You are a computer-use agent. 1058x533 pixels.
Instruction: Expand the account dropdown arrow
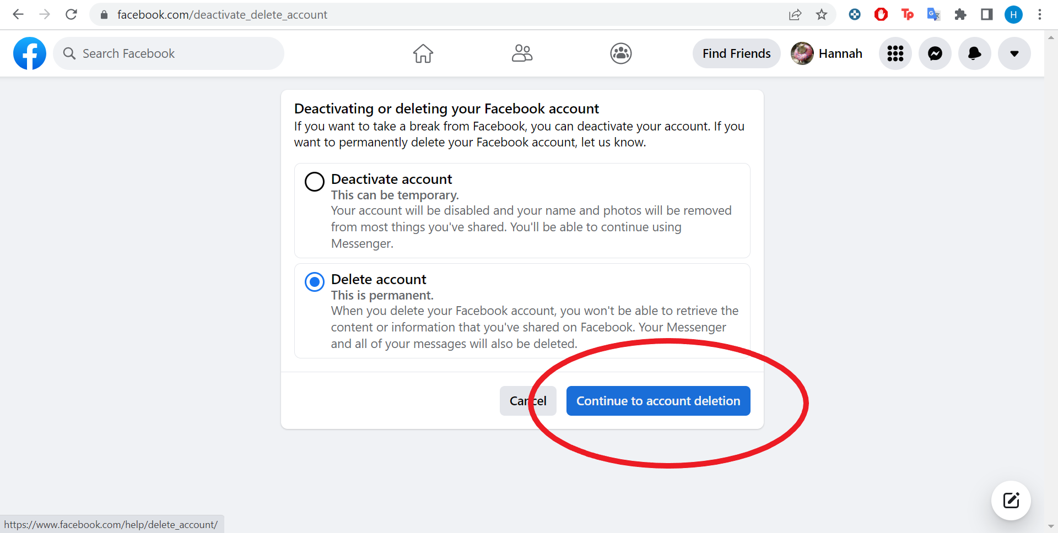tap(1014, 53)
